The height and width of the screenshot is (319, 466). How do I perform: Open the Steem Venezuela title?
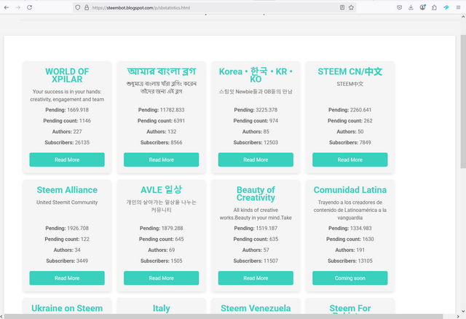pyautogui.click(x=256, y=308)
